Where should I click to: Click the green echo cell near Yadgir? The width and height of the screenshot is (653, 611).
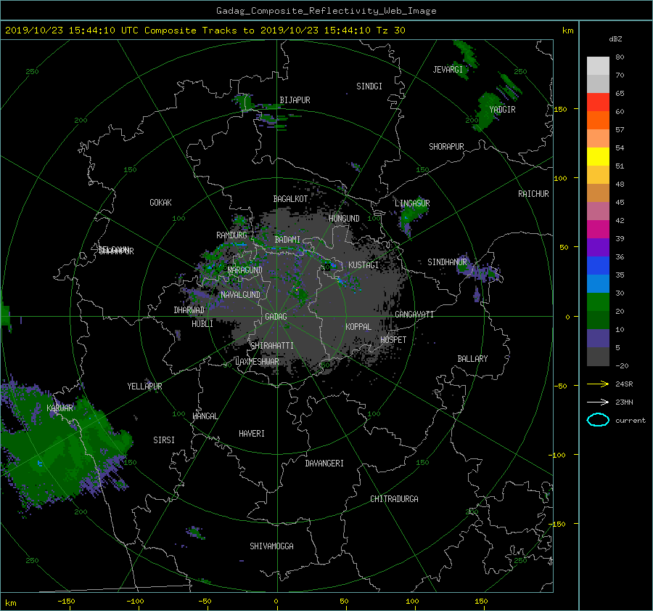coord(488,110)
